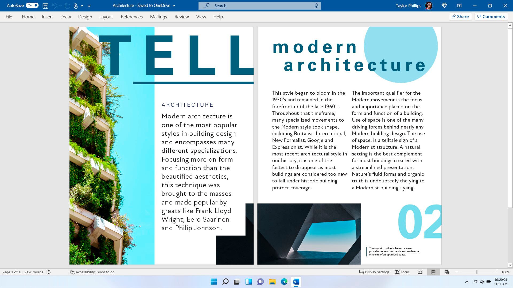The width and height of the screenshot is (513, 288).
Task: Open the References tab in the ribbon
Action: point(132,17)
